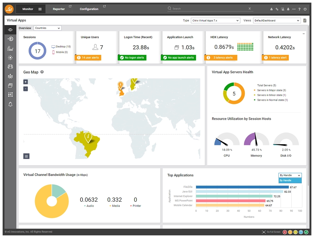
Task: Zoom out on the Geo Map
Action: pyautogui.click(x=25, y=89)
